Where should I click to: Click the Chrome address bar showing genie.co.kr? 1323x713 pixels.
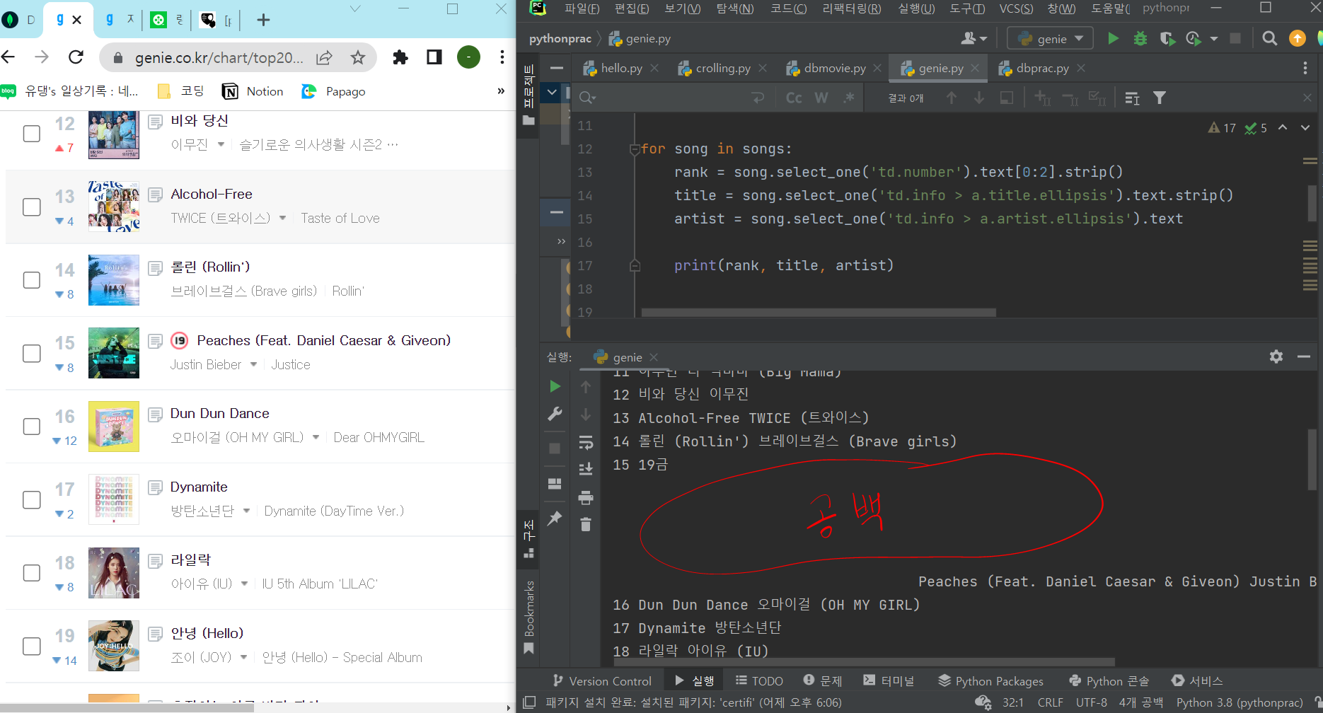[x=219, y=57]
